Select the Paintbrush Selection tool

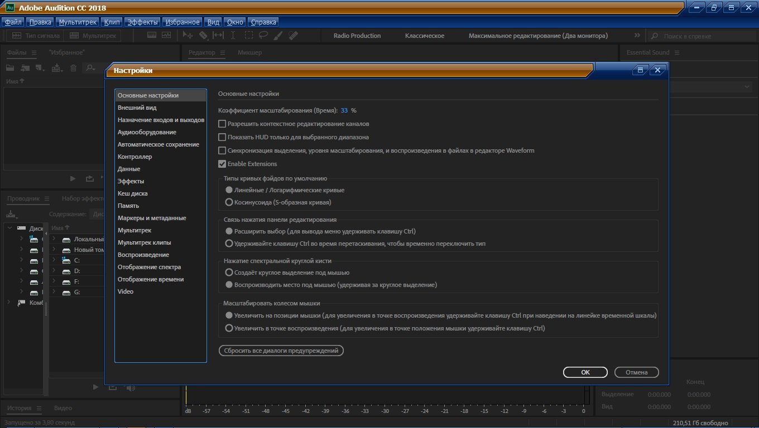278,35
